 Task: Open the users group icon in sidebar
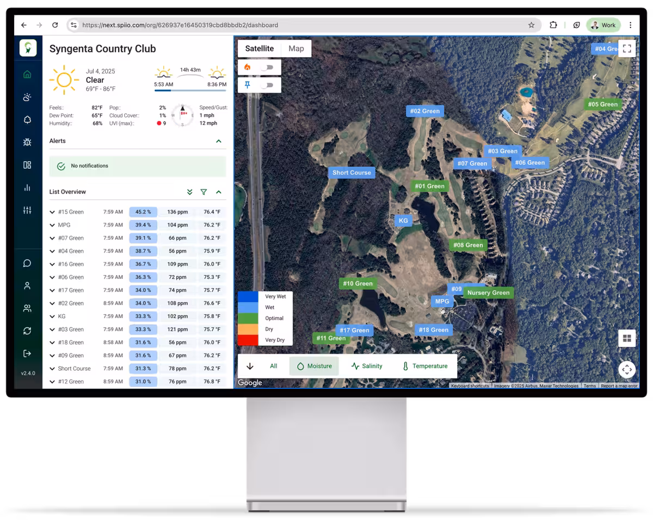[27, 308]
